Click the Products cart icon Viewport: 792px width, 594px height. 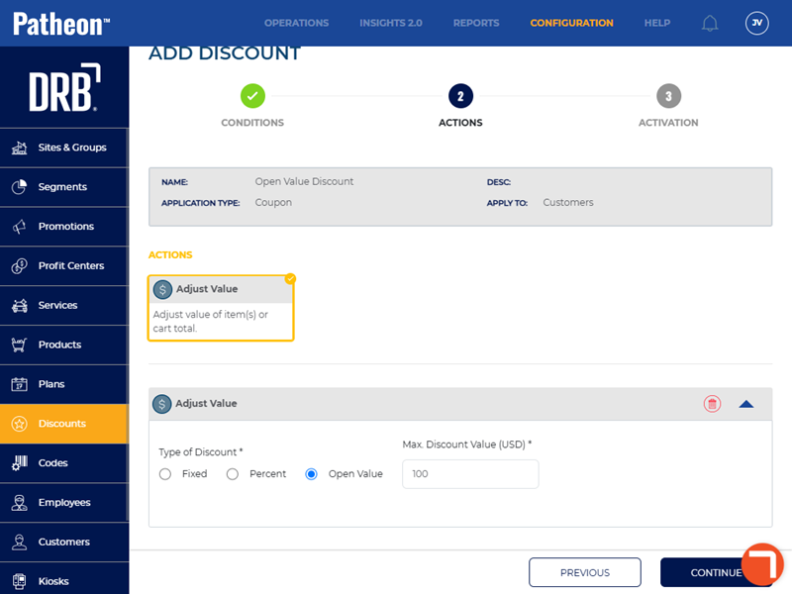coord(19,345)
